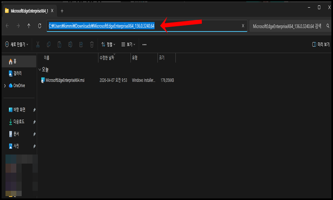
Task: Click pin icon next to 사진
Action: coord(34,146)
